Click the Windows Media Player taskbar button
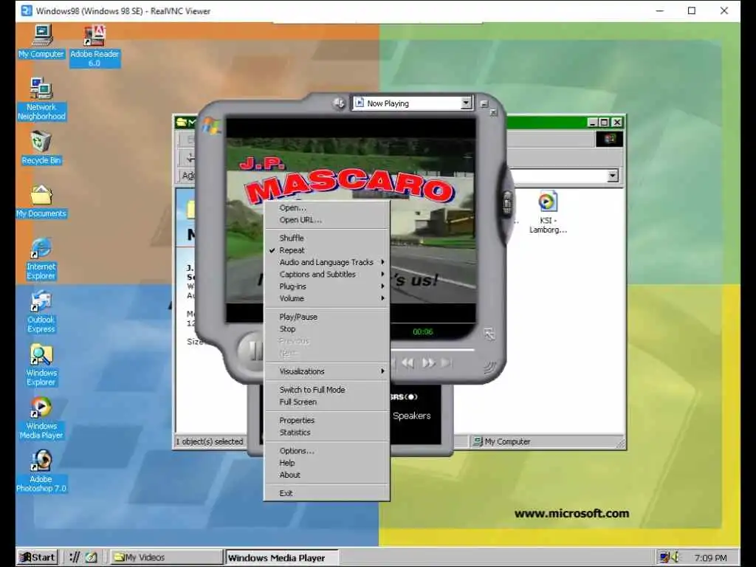Viewport: 756px width, 567px height. click(x=282, y=557)
